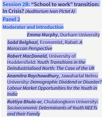Click the name 'Robert MacDonald'
Viewport: 102px width, 118px height.
[27, 56]
